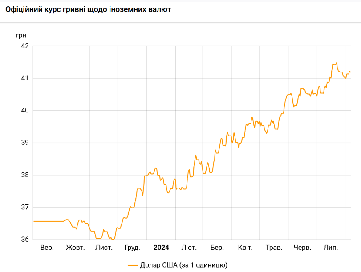Select the 'Лют.' month label
Screen dimensions: 361x272
point(189,248)
